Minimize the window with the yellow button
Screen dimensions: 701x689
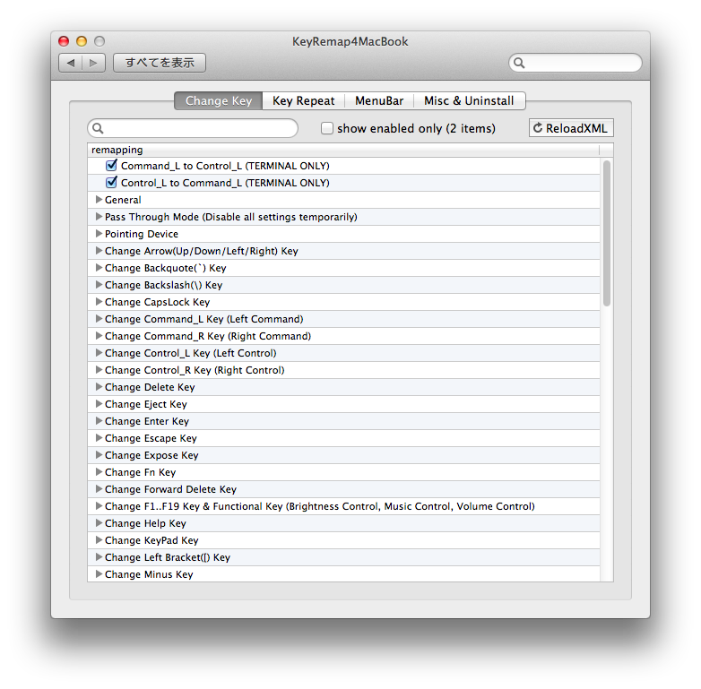tap(82, 41)
